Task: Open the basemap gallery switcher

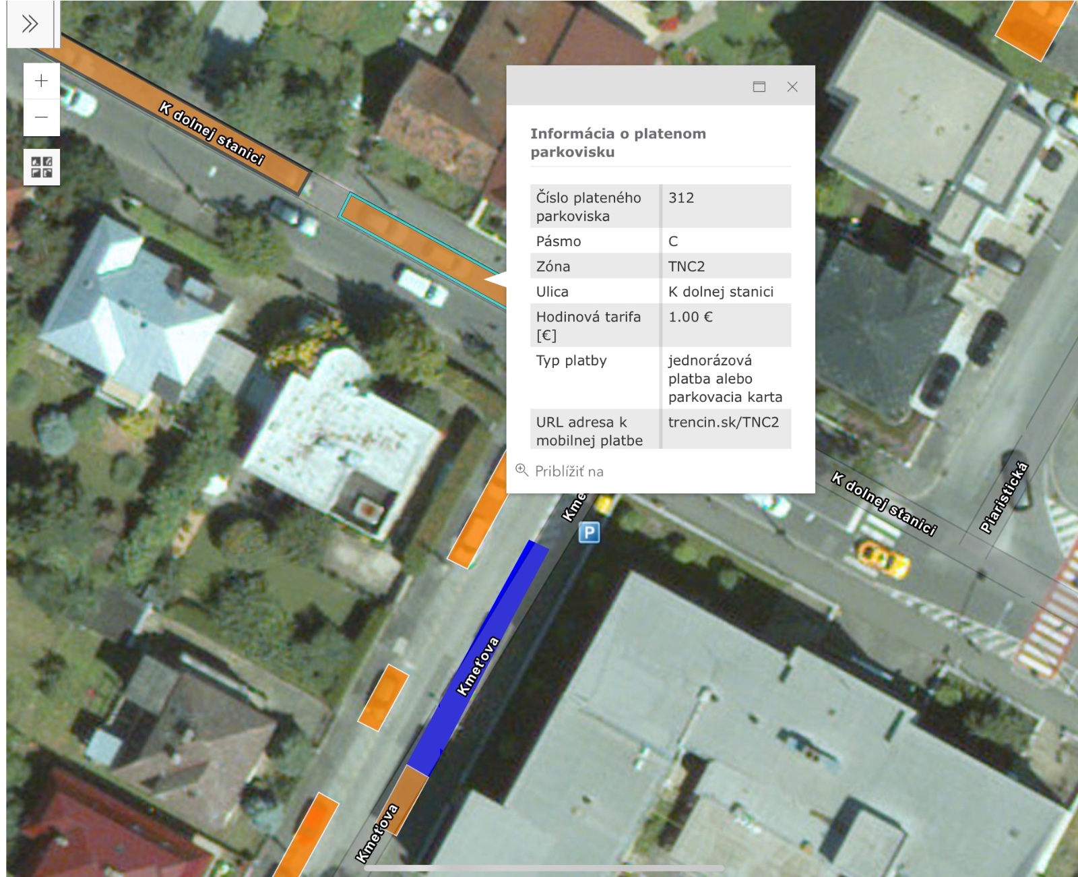Action: [x=42, y=167]
